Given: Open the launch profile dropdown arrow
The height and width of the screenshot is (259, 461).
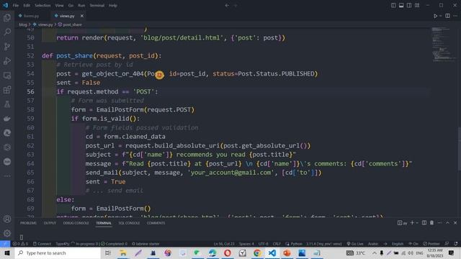Looking at the screenshot, I should 417,223.
